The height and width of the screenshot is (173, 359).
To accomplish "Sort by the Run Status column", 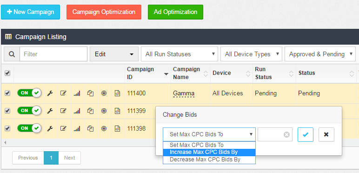I will [x=274, y=73].
